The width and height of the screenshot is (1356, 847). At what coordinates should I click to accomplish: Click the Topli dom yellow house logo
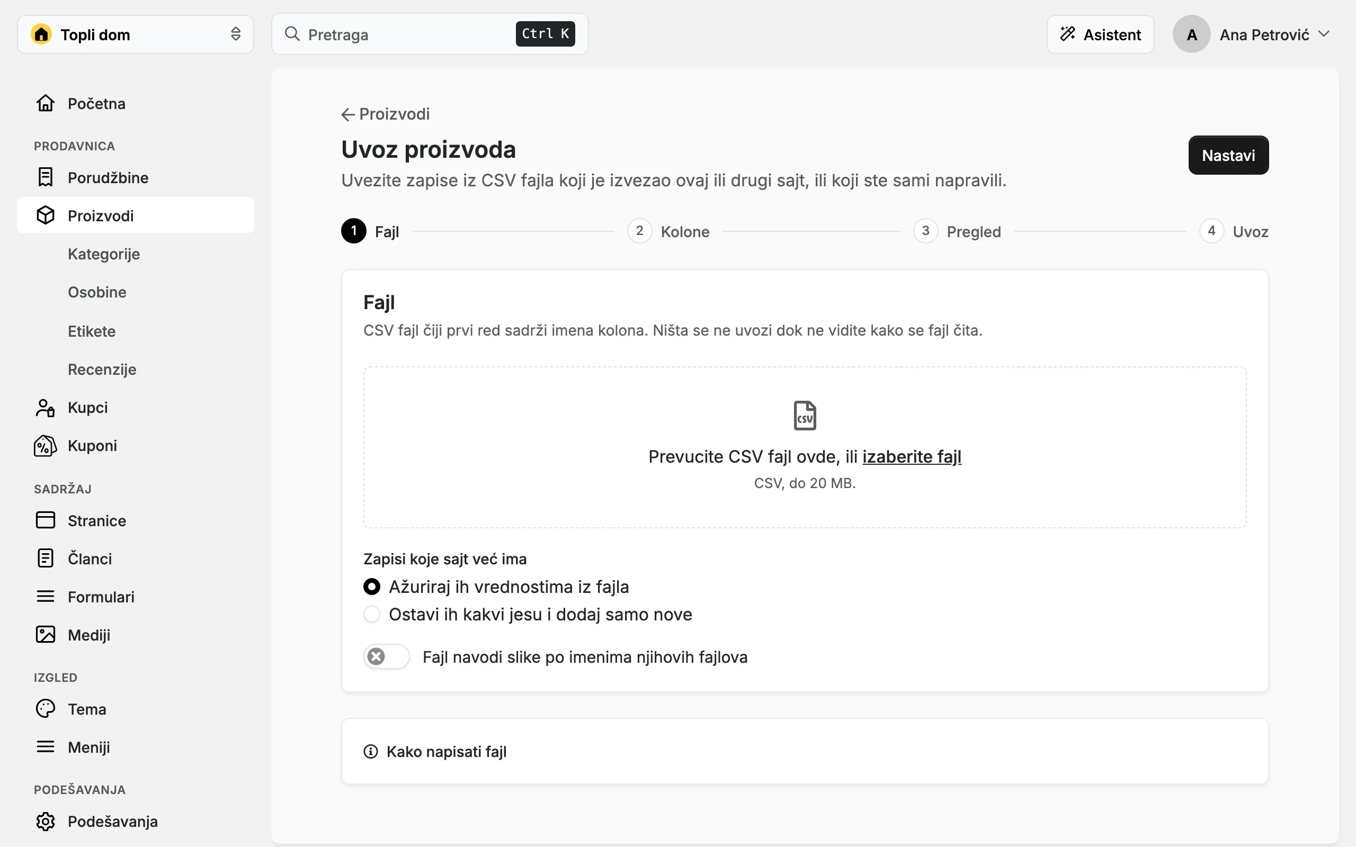(41, 34)
